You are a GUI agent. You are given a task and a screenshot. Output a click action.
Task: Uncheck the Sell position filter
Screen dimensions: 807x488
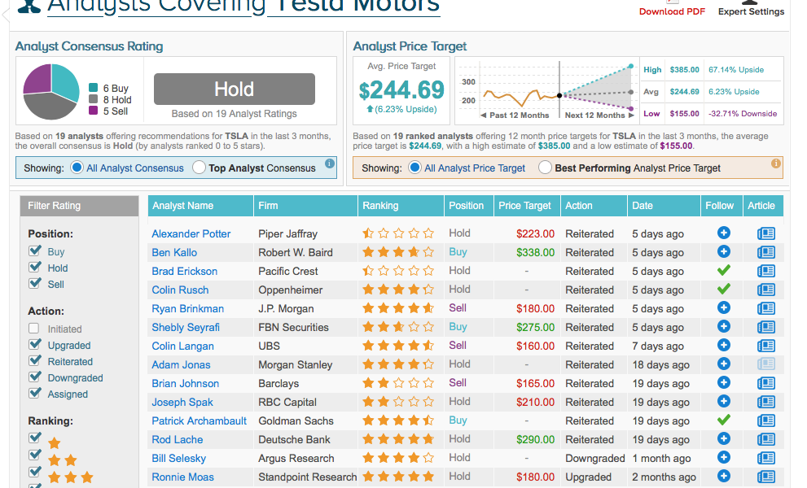pos(34,284)
